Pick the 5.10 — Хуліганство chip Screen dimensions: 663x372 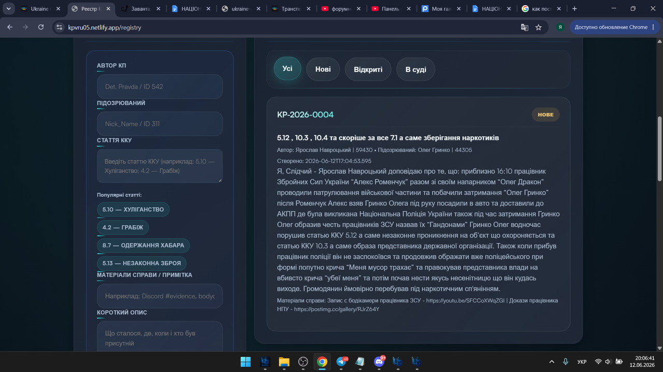(133, 209)
